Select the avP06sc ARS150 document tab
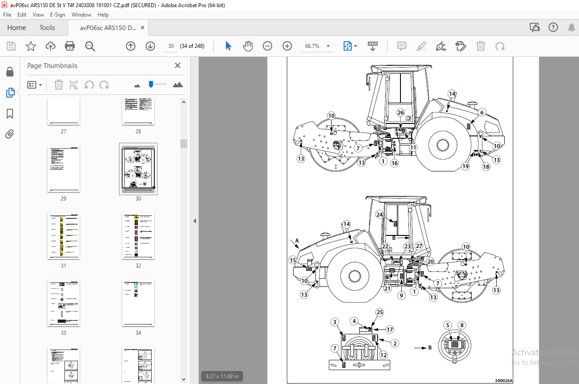 click(107, 28)
